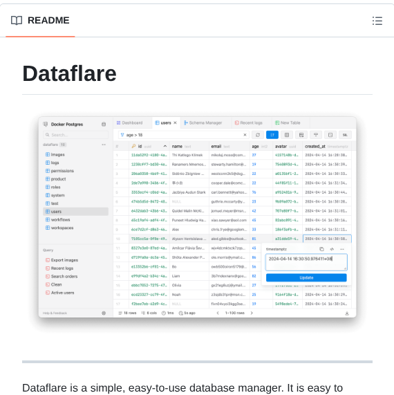Screen dimensions: 394x395
Task: Click the Help & Feedback link
Action: point(55,313)
